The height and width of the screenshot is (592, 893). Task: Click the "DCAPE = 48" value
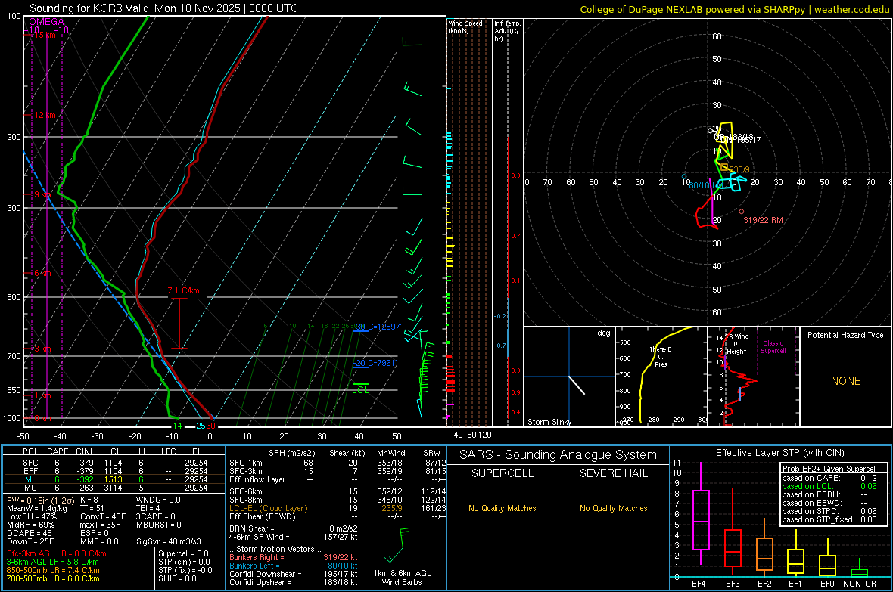(x=30, y=533)
